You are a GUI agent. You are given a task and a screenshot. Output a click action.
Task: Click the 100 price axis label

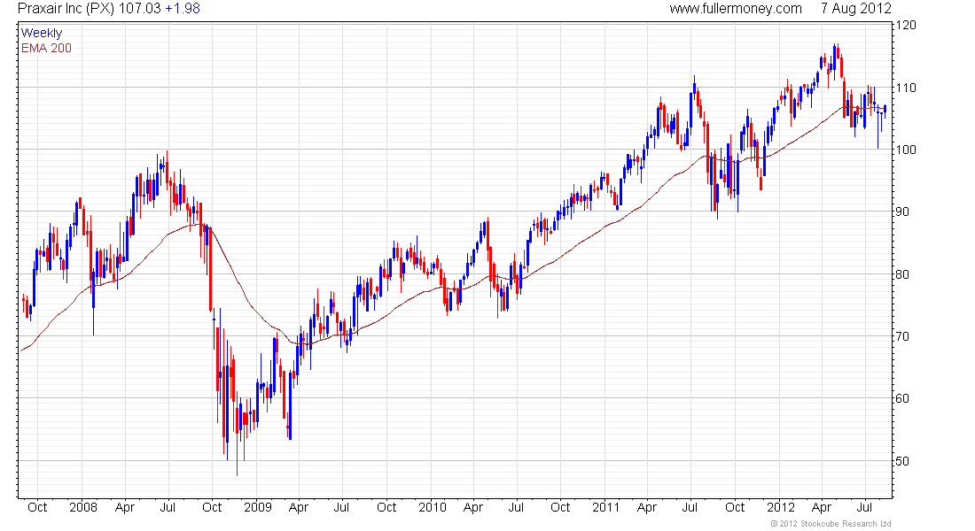click(x=906, y=150)
